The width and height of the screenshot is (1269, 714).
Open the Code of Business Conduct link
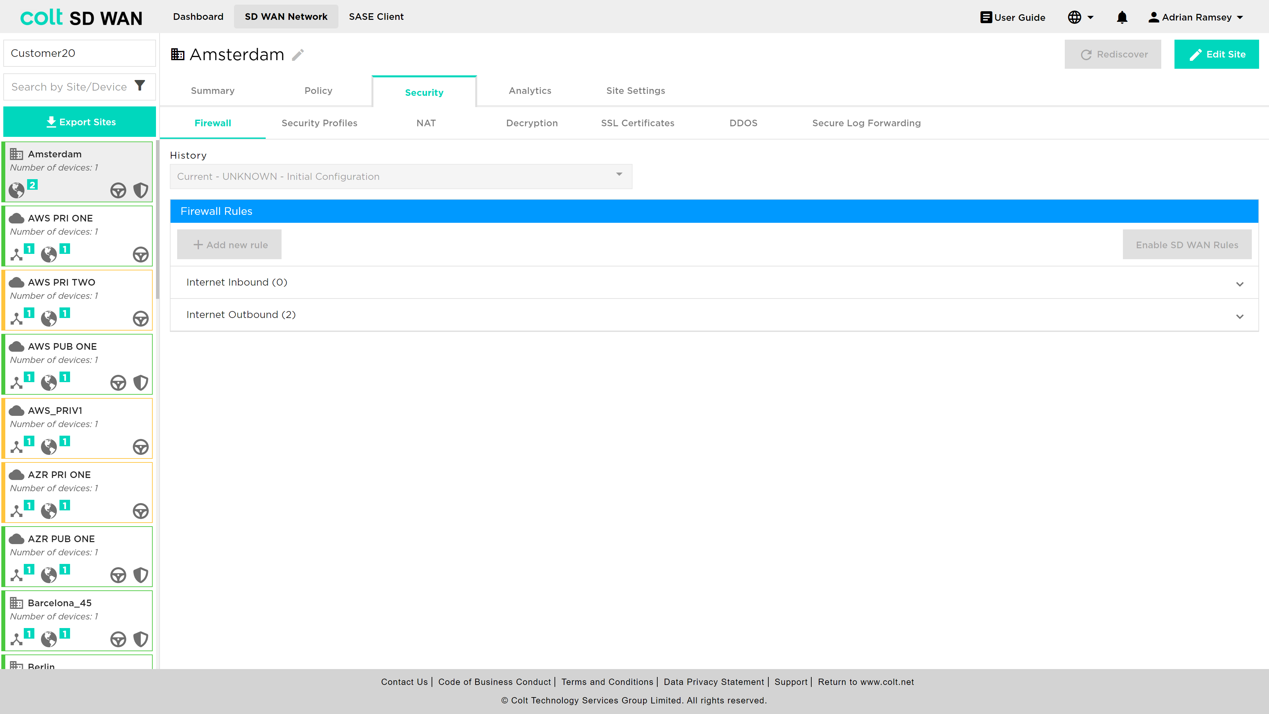[495, 682]
